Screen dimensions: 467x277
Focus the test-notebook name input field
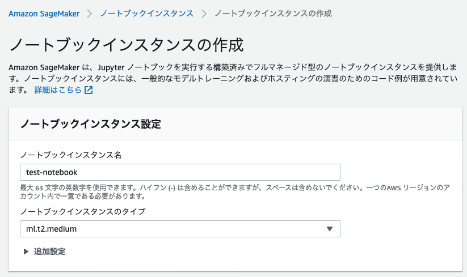(180, 172)
